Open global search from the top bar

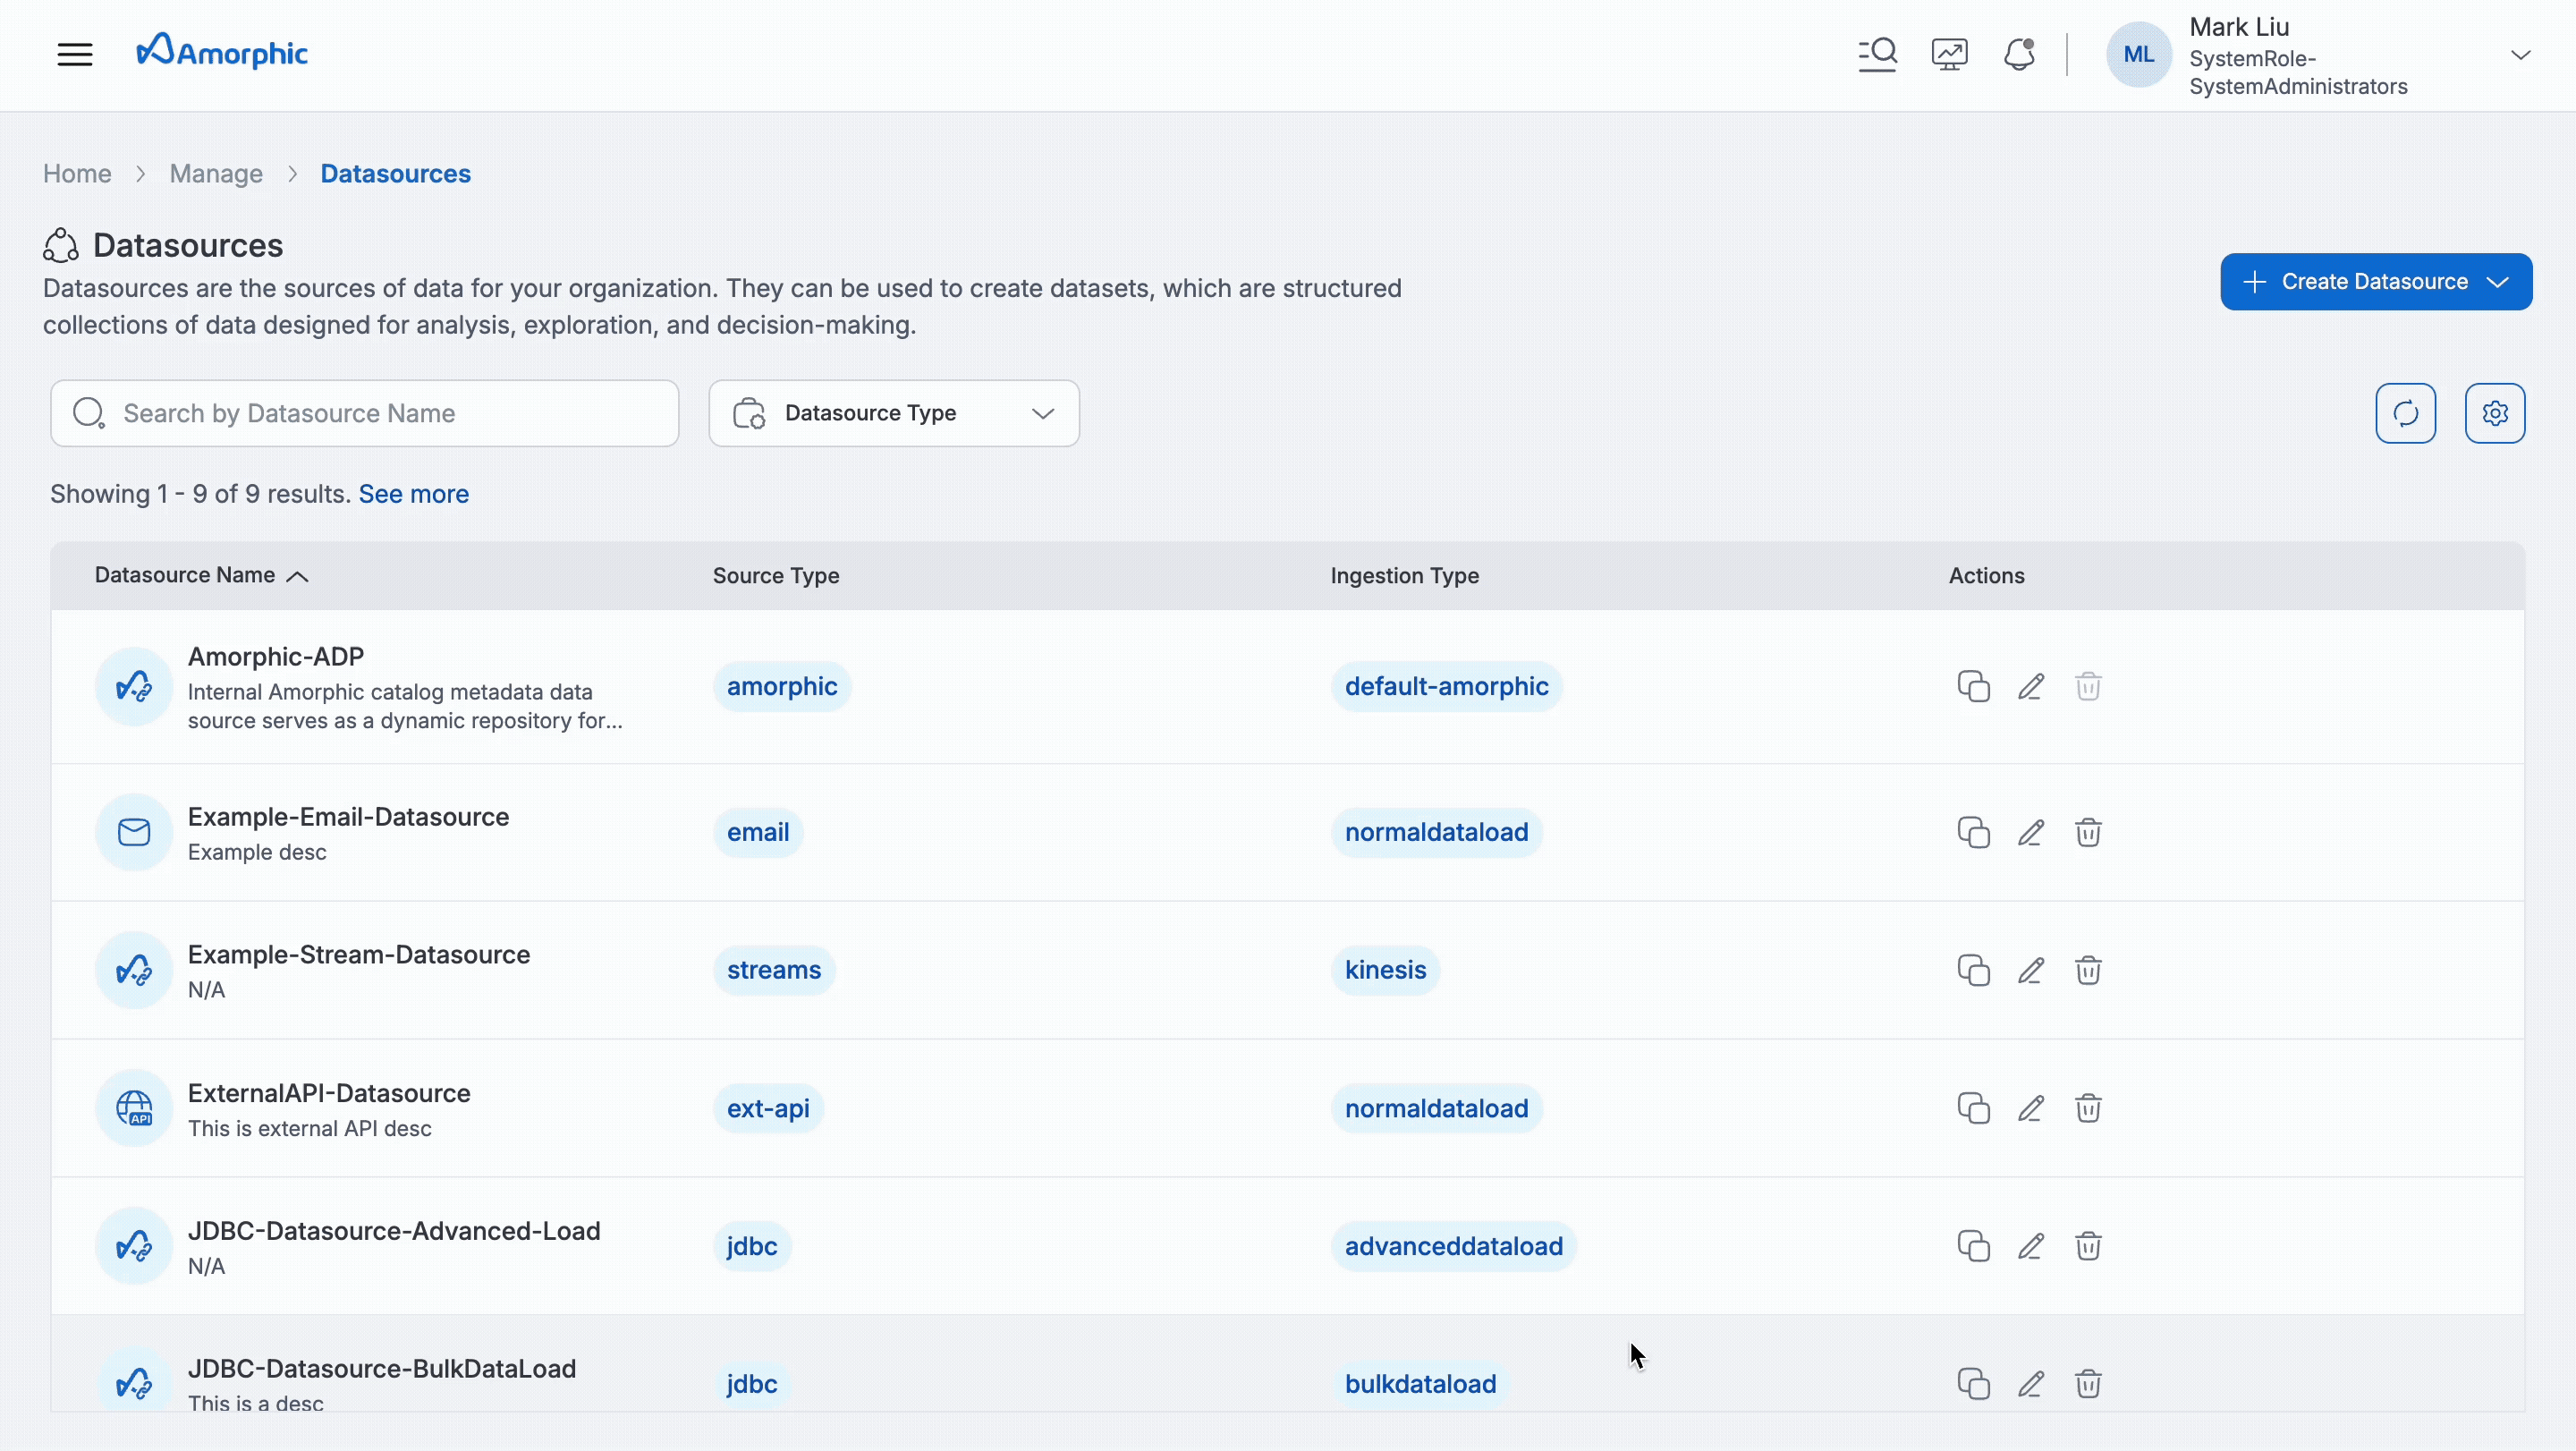(x=1877, y=54)
